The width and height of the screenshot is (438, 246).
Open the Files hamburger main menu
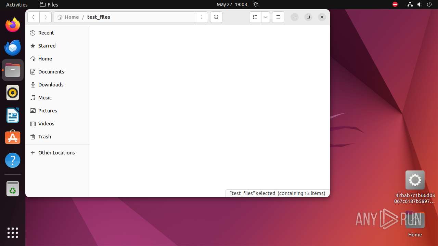(278, 17)
